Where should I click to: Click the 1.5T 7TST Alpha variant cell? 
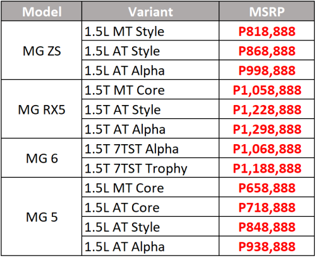point(150,148)
